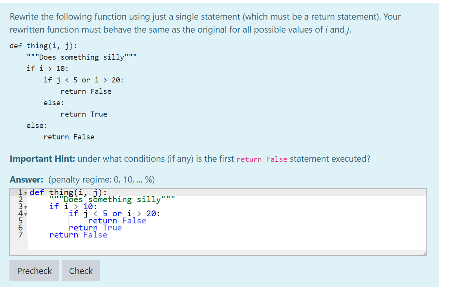Collapse the thing function fold on line 1
The image size is (450, 287).
click(x=25, y=192)
